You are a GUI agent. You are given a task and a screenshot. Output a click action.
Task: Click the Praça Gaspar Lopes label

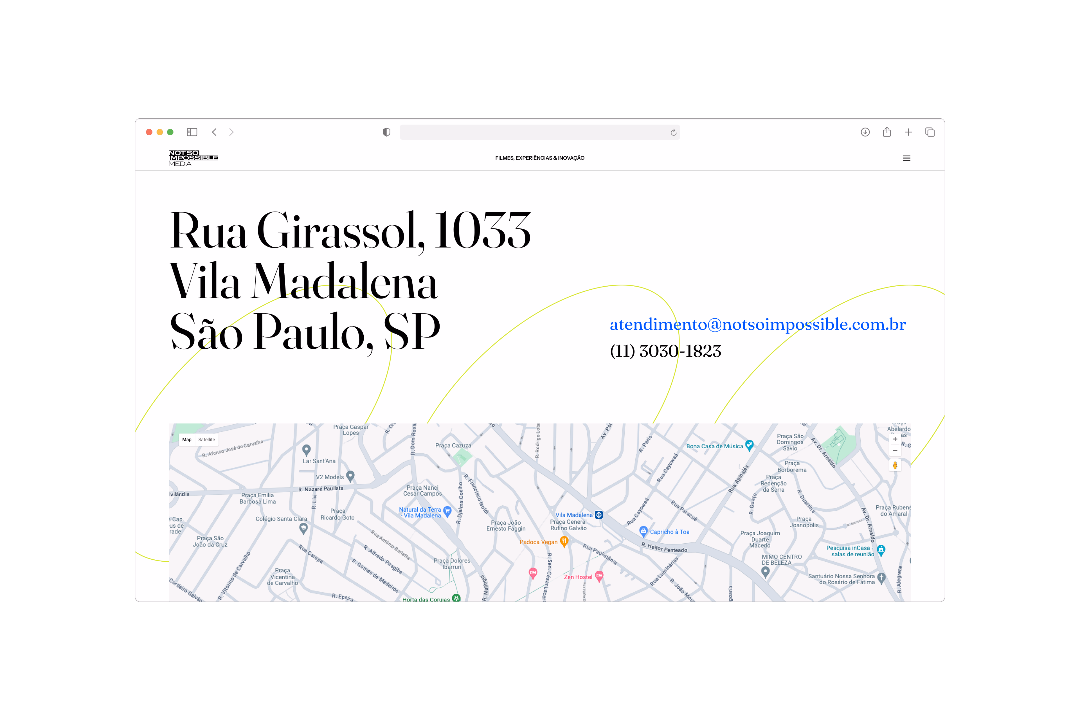pos(351,430)
